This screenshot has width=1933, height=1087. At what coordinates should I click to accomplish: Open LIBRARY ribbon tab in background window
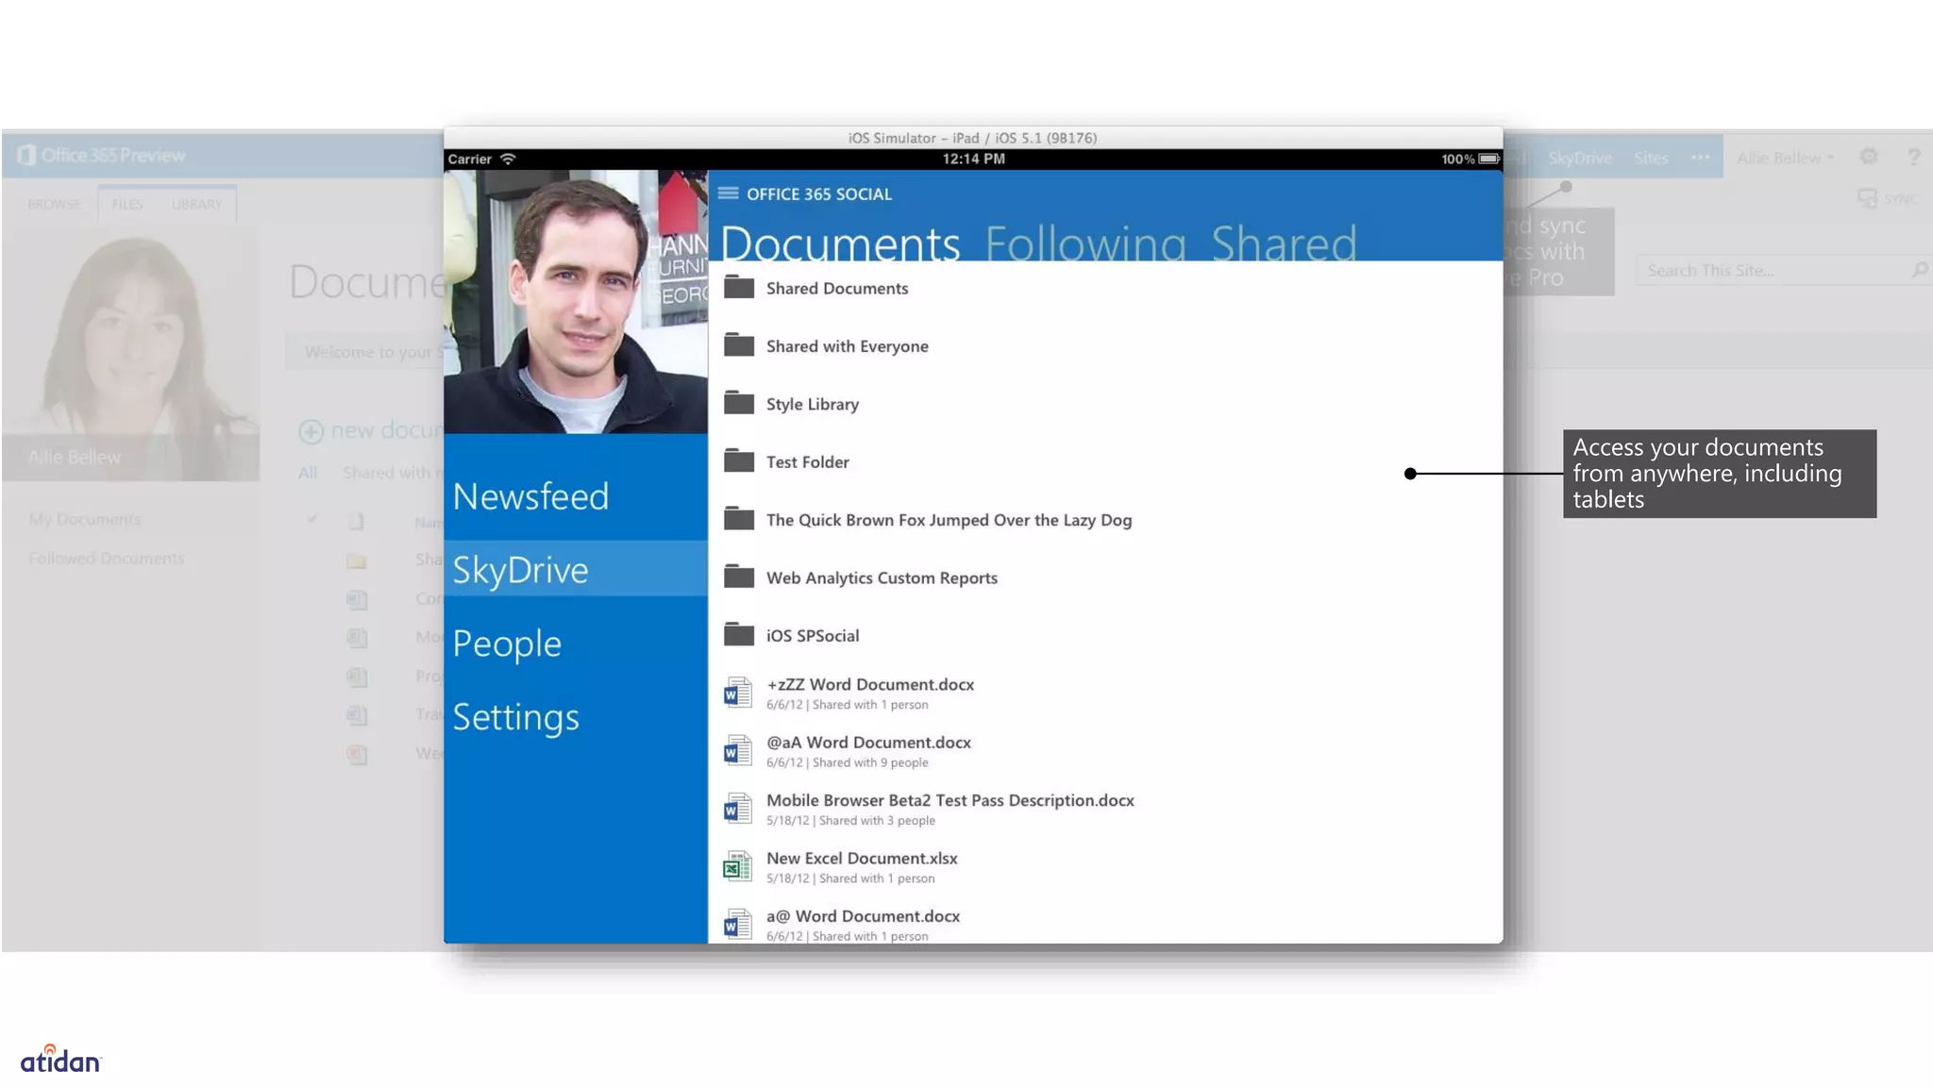pyautogui.click(x=197, y=204)
